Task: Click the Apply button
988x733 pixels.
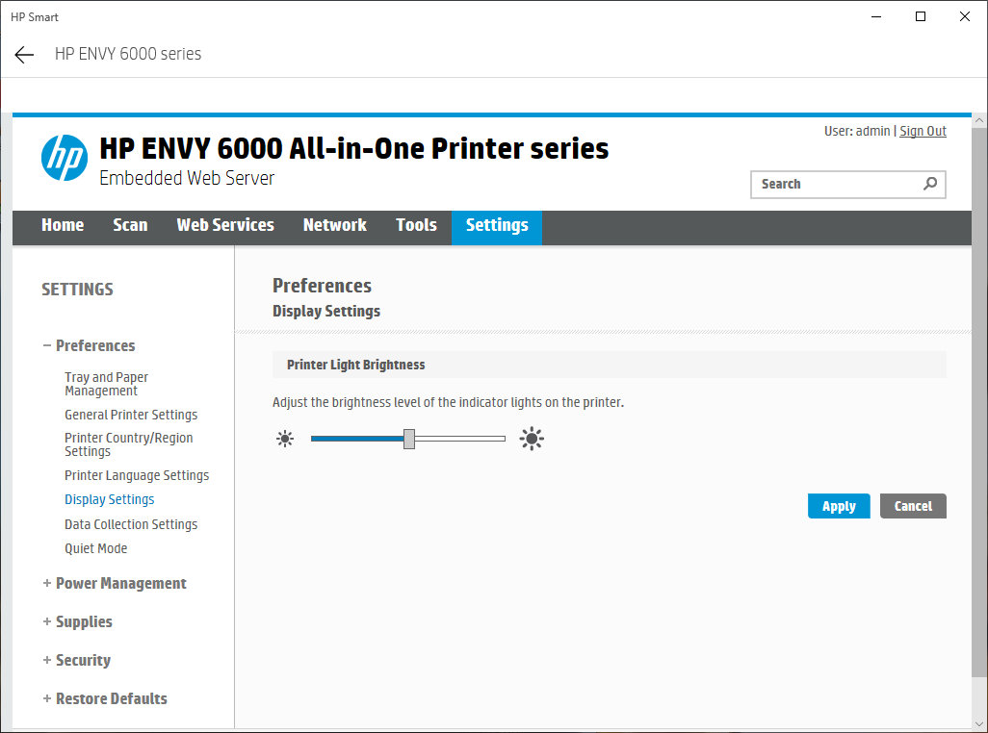Action: pyautogui.click(x=839, y=506)
